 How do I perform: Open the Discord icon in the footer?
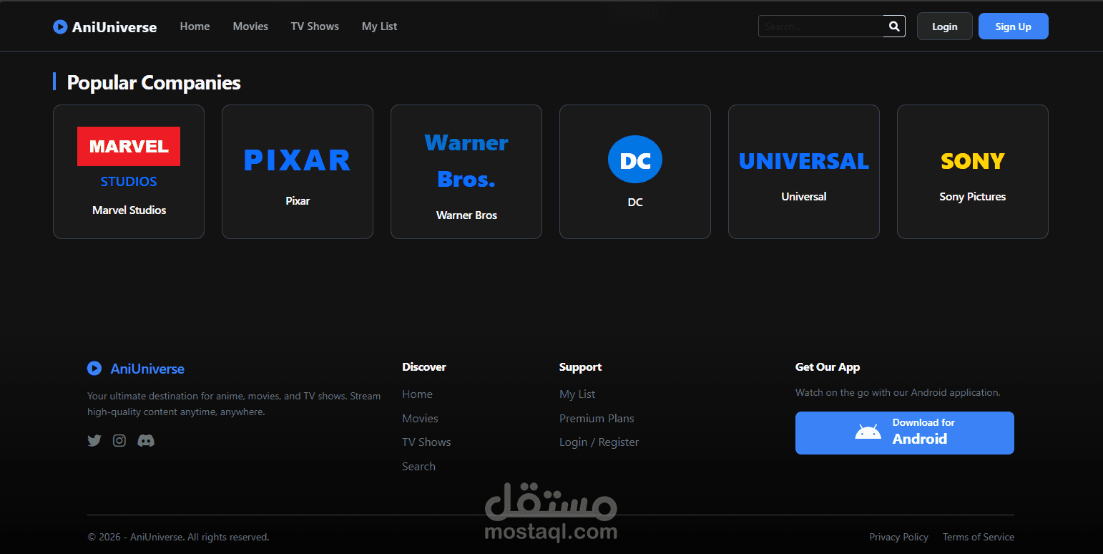pyautogui.click(x=146, y=441)
